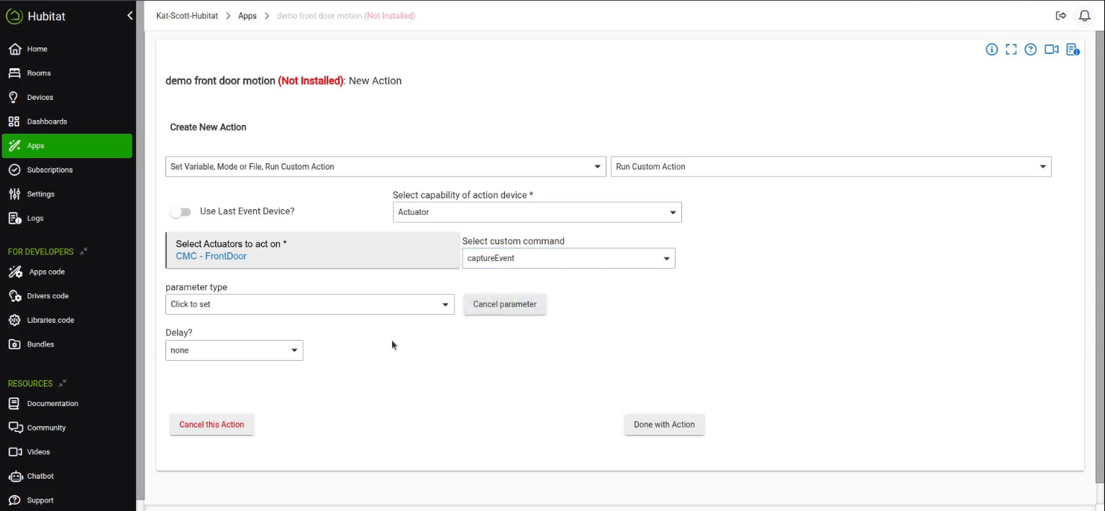Click the Logs document icon

coord(14,218)
